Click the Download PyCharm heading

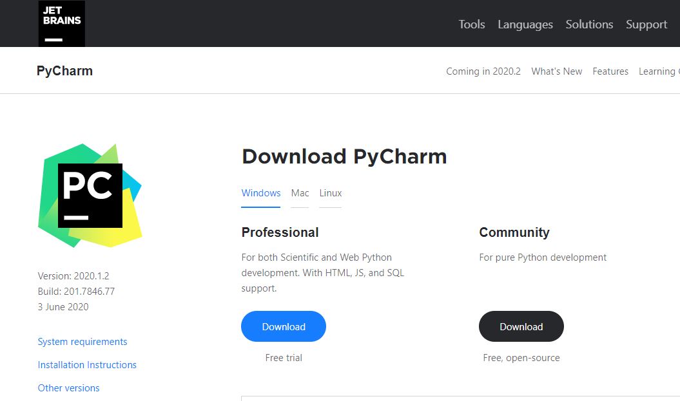click(x=344, y=157)
